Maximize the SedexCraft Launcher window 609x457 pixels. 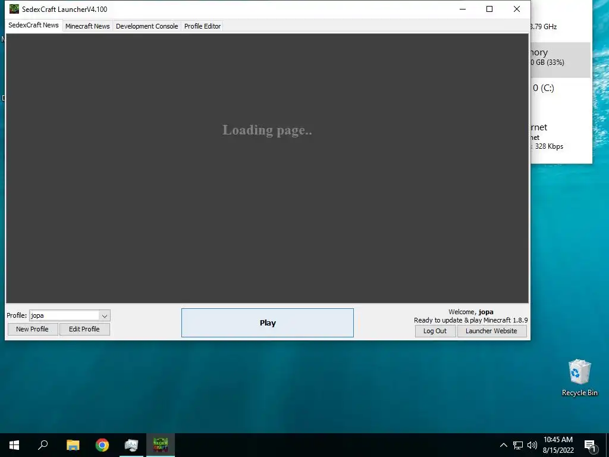[x=489, y=9]
